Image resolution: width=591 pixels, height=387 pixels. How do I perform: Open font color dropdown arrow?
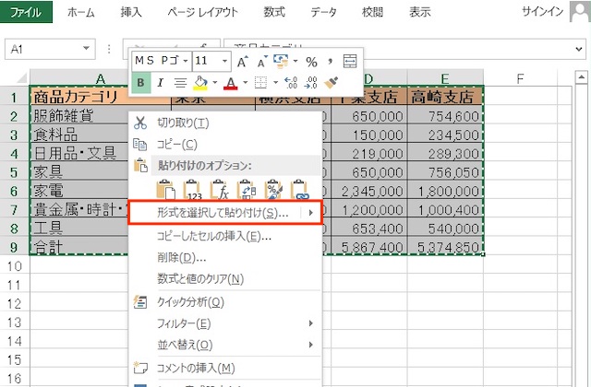pyautogui.click(x=245, y=82)
